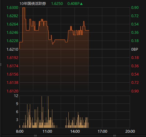
Task: Click the red 1.6156 yield label
Action: [12, 74]
